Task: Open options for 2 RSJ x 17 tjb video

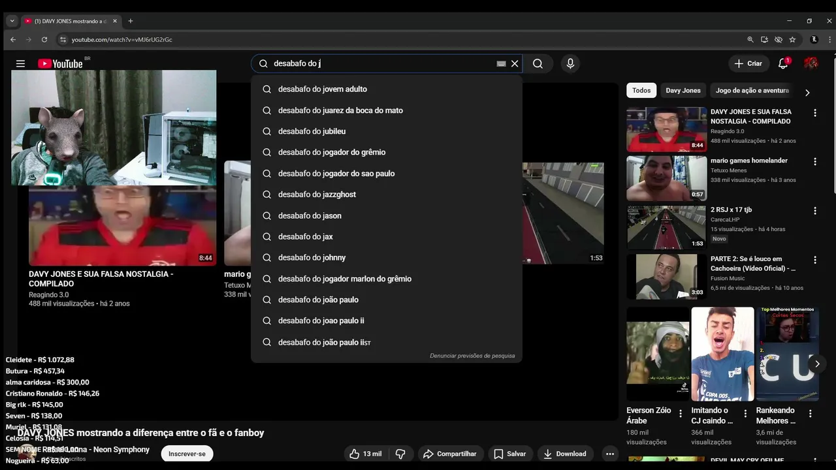Action: pos(814,210)
